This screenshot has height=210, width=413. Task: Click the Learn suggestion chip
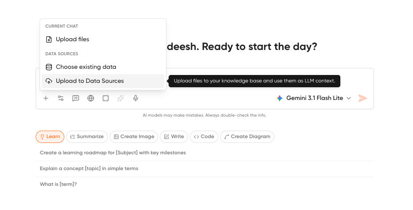click(50, 137)
